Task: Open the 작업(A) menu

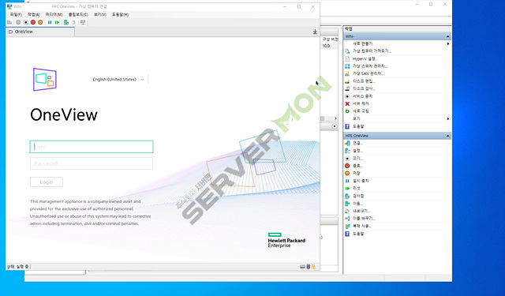Action: tap(33, 14)
